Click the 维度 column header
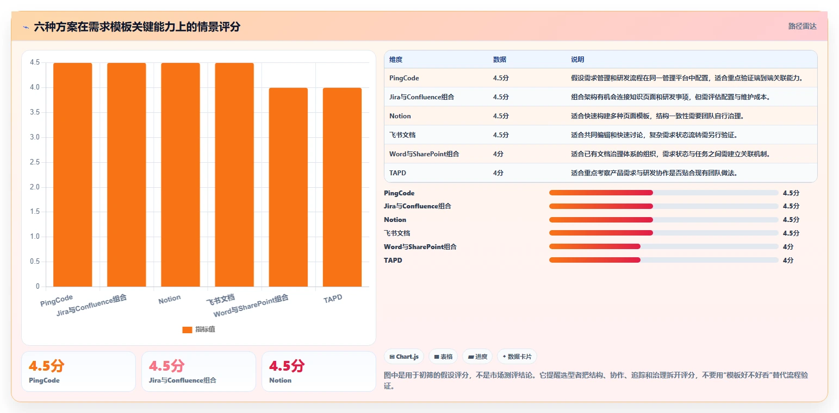Viewport: 839px width, 413px height. coord(396,59)
